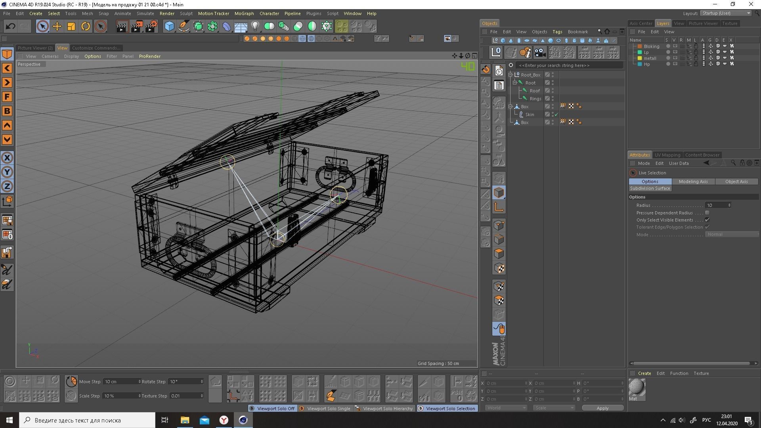Click the Object Axis button
This screenshot has height=428, width=761.
736,182
